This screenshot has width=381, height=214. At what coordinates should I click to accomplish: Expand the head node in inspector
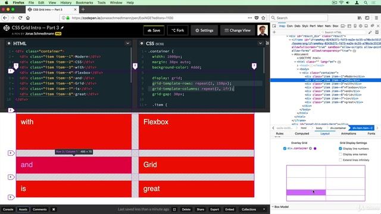(298, 65)
